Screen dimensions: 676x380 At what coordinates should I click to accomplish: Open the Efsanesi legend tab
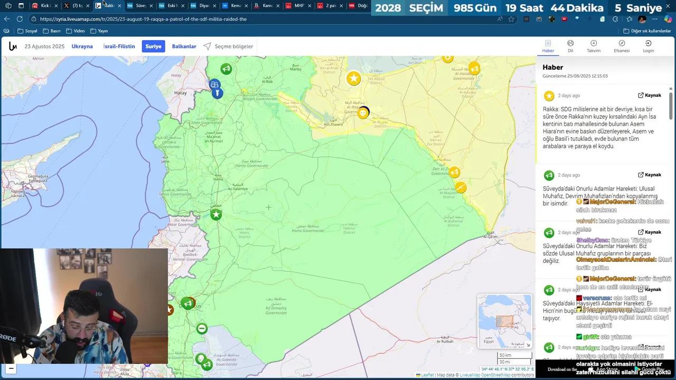click(x=622, y=46)
